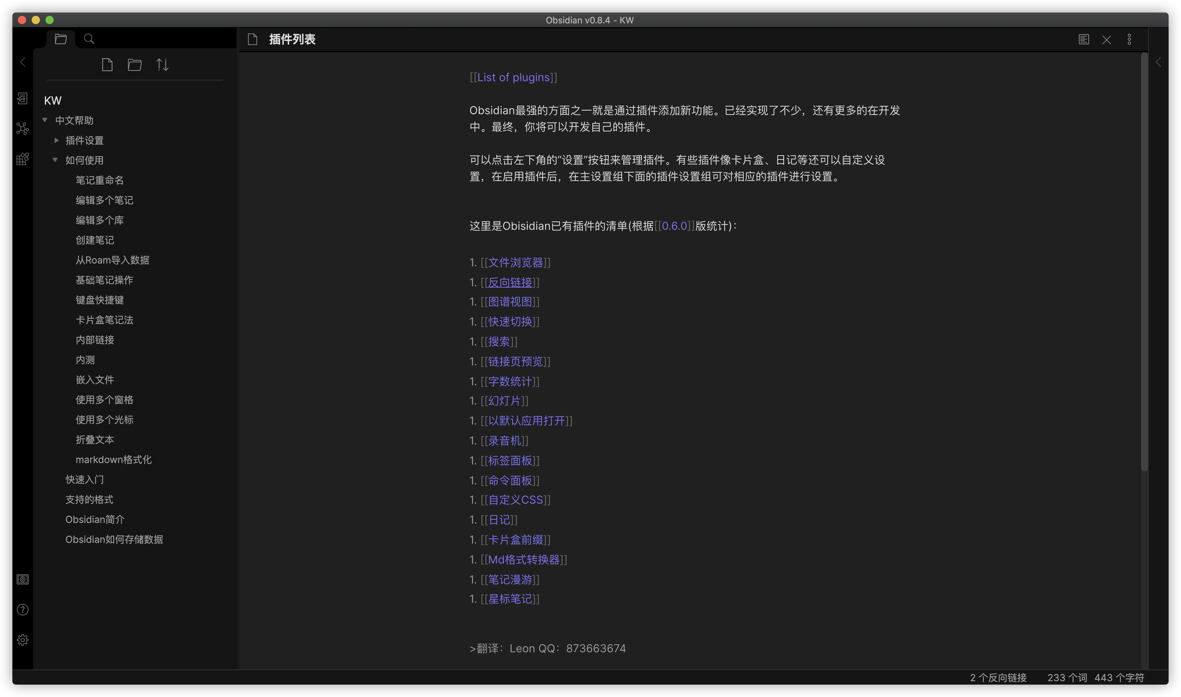The image size is (1181, 697).
Task: Select the KW vault title
Action: (53, 100)
